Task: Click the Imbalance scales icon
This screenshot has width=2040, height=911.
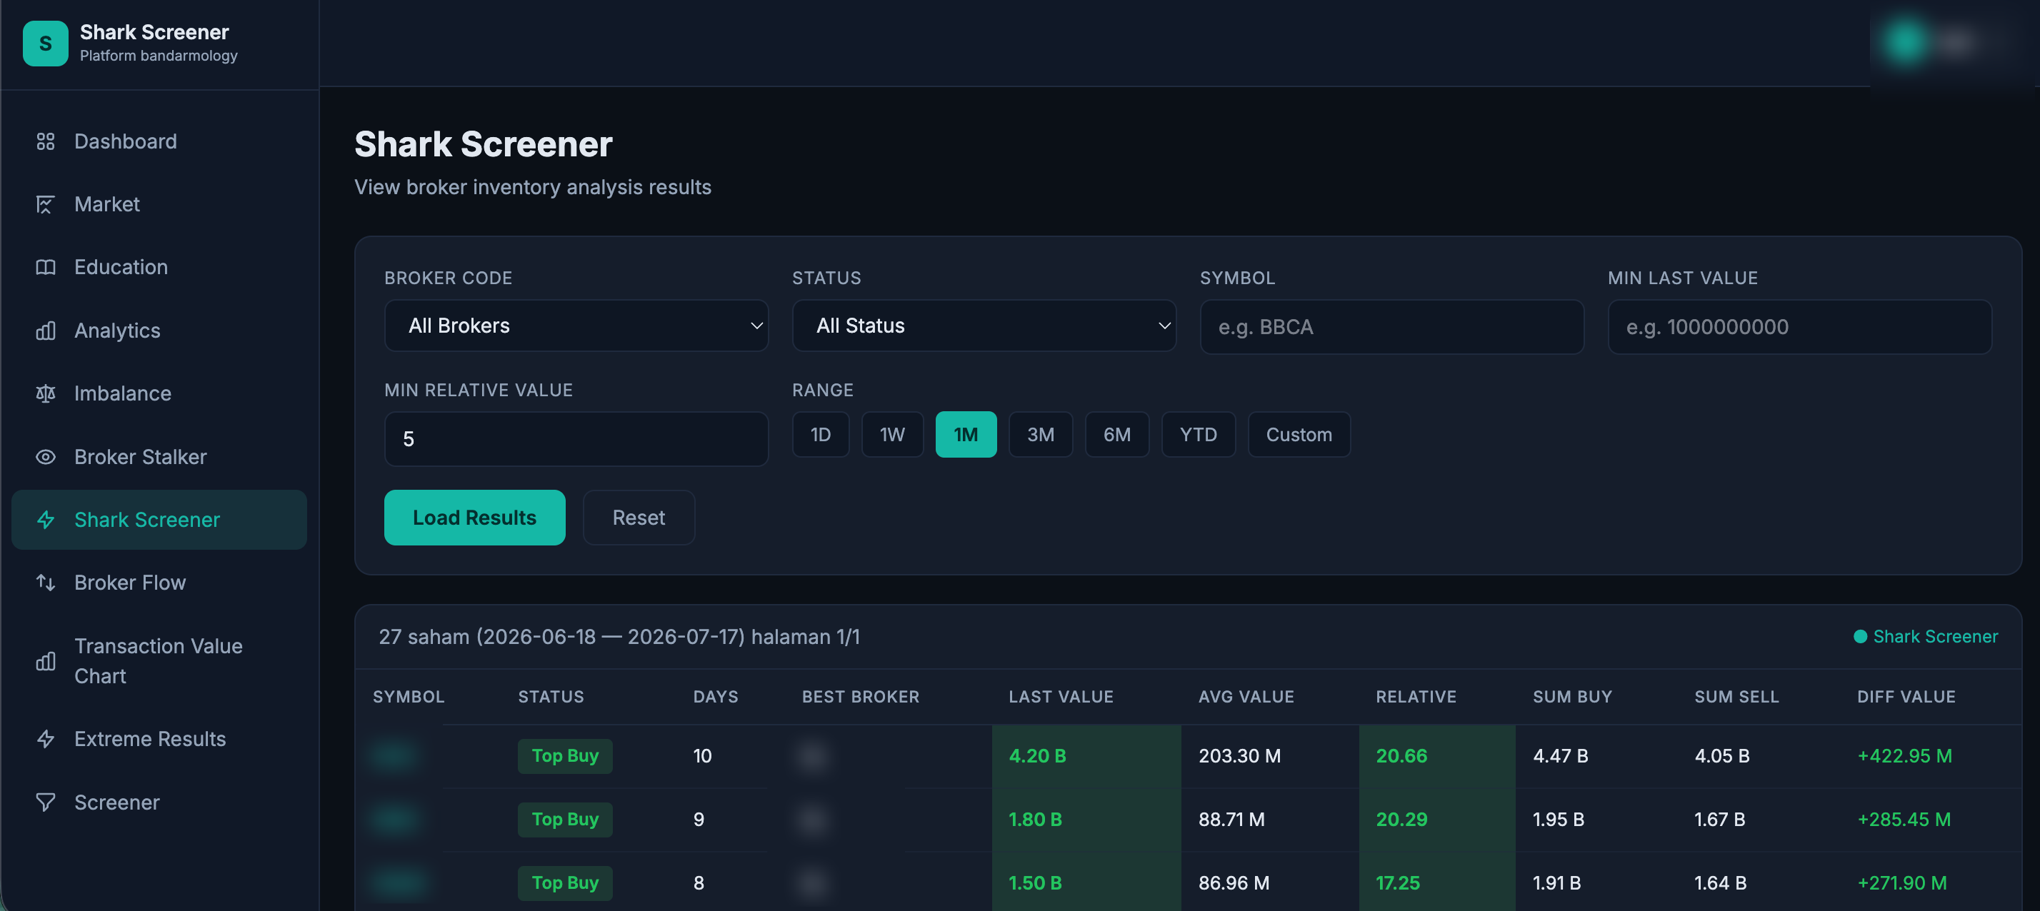Action: (45, 393)
